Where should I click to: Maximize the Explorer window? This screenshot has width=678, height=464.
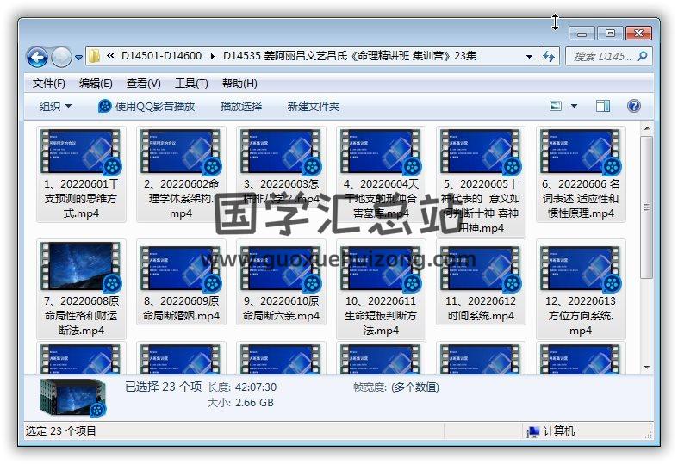click(610, 34)
